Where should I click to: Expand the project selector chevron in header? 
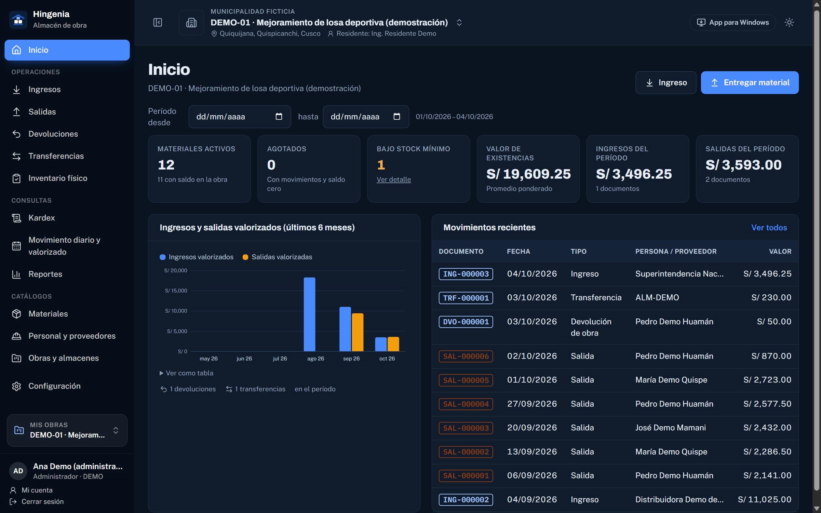point(459,22)
